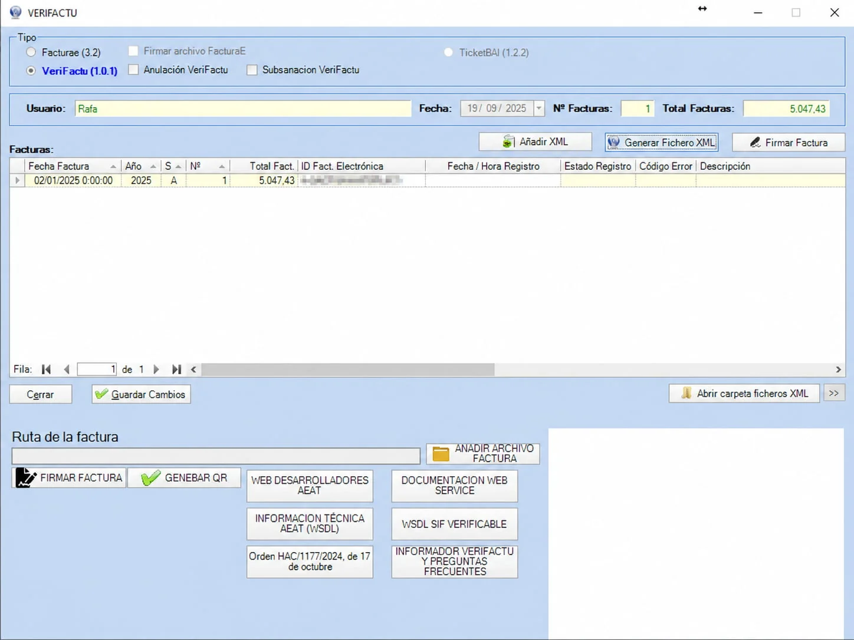Open DOCUMENTACION WEB SERVICE button
The height and width of the screenshot is (640, 854).
click(x=455, y=486)
